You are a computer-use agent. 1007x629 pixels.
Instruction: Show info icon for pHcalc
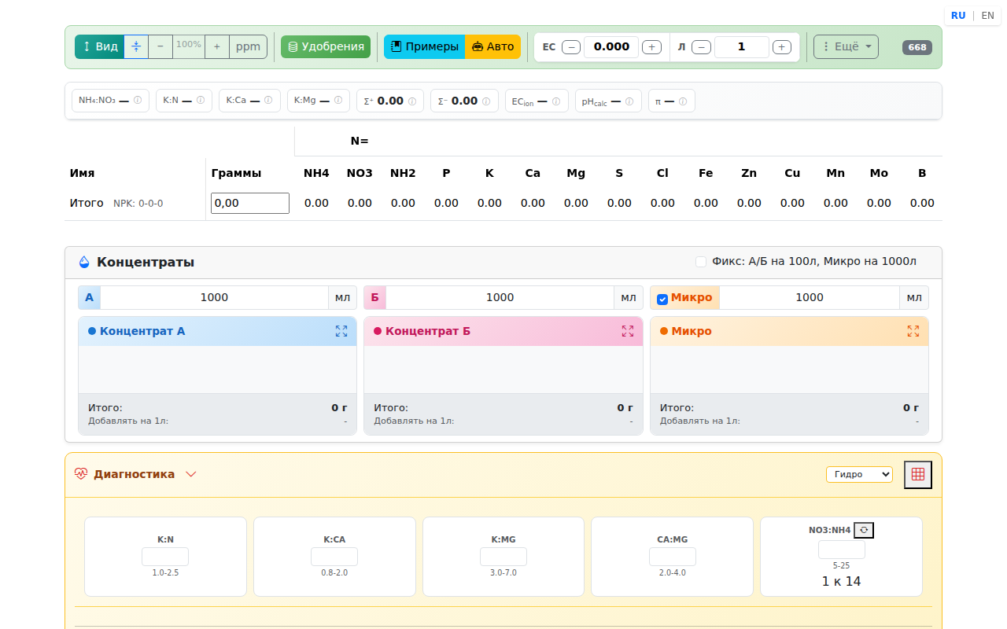point(629,101)
